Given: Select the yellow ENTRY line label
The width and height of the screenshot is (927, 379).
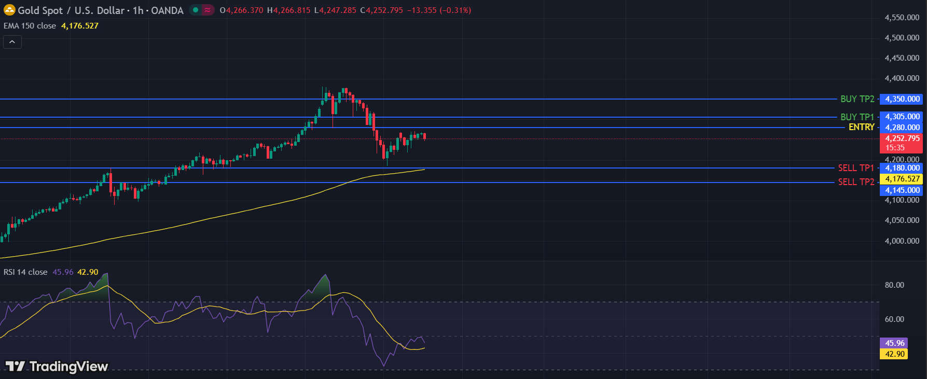Looking at the screenshot, I should click(x=861, y=127).
